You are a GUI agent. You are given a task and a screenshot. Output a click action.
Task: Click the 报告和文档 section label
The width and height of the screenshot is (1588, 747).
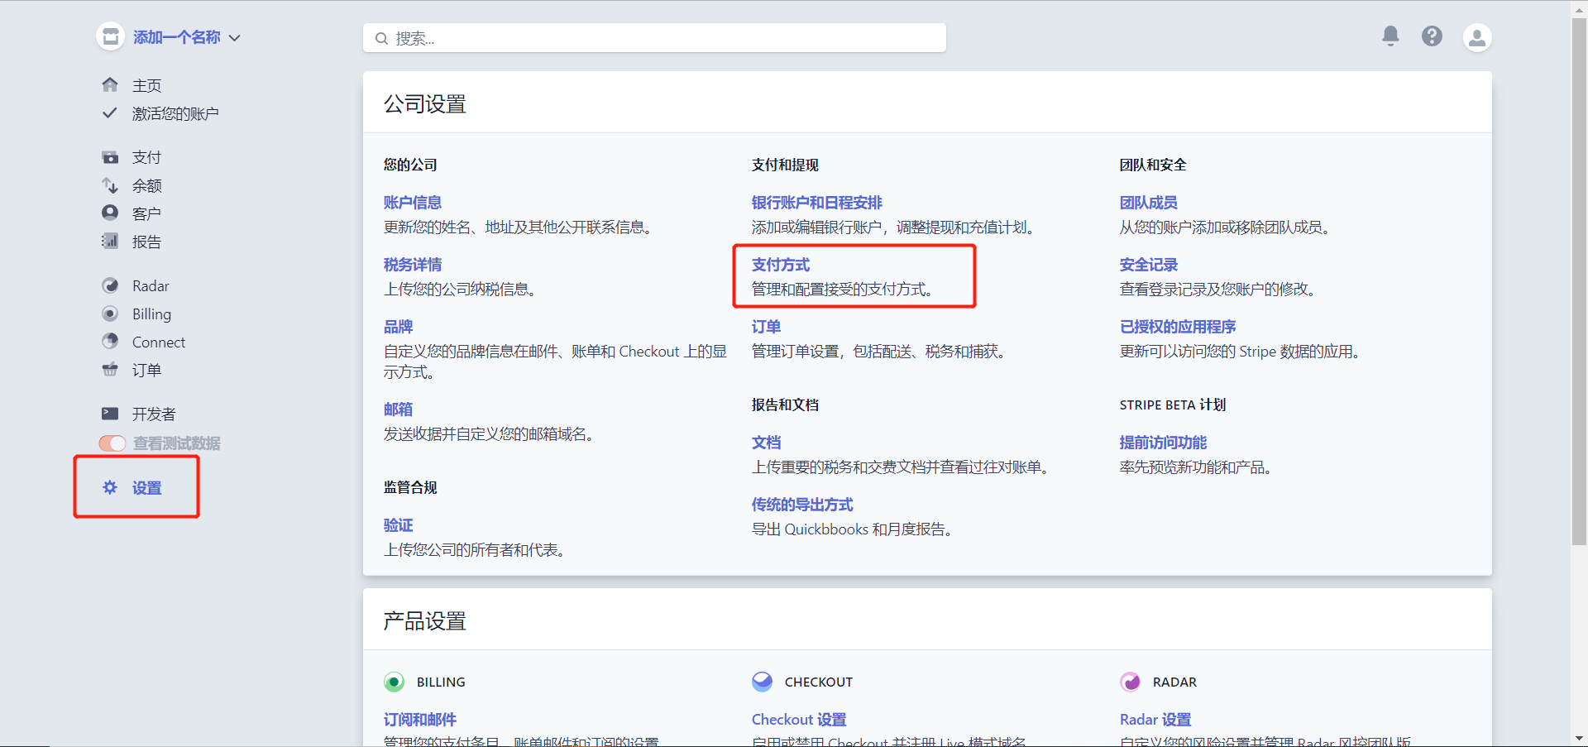(785, 405)
